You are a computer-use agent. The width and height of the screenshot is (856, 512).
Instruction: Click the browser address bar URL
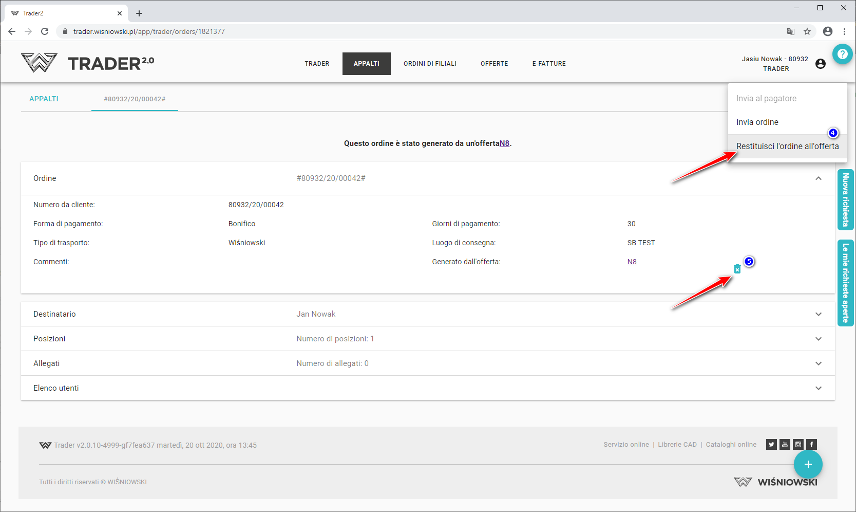tap(149, 31)
